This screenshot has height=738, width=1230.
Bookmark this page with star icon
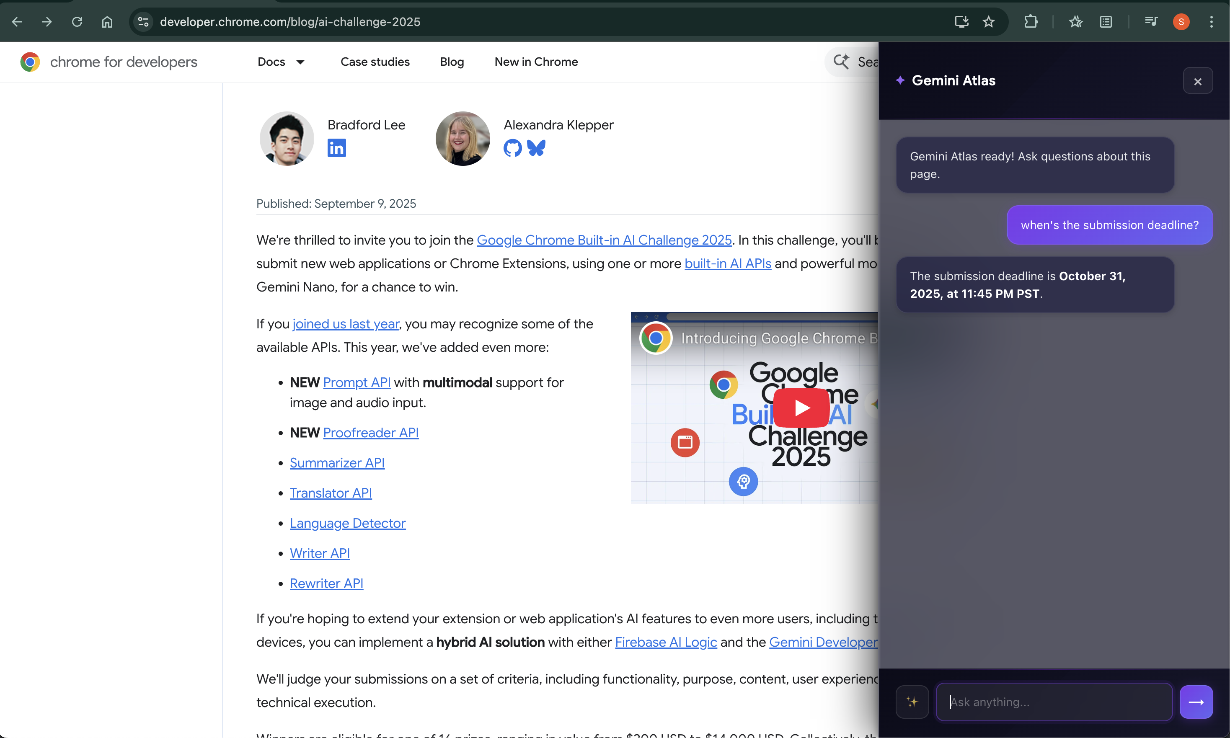[988, 22]
